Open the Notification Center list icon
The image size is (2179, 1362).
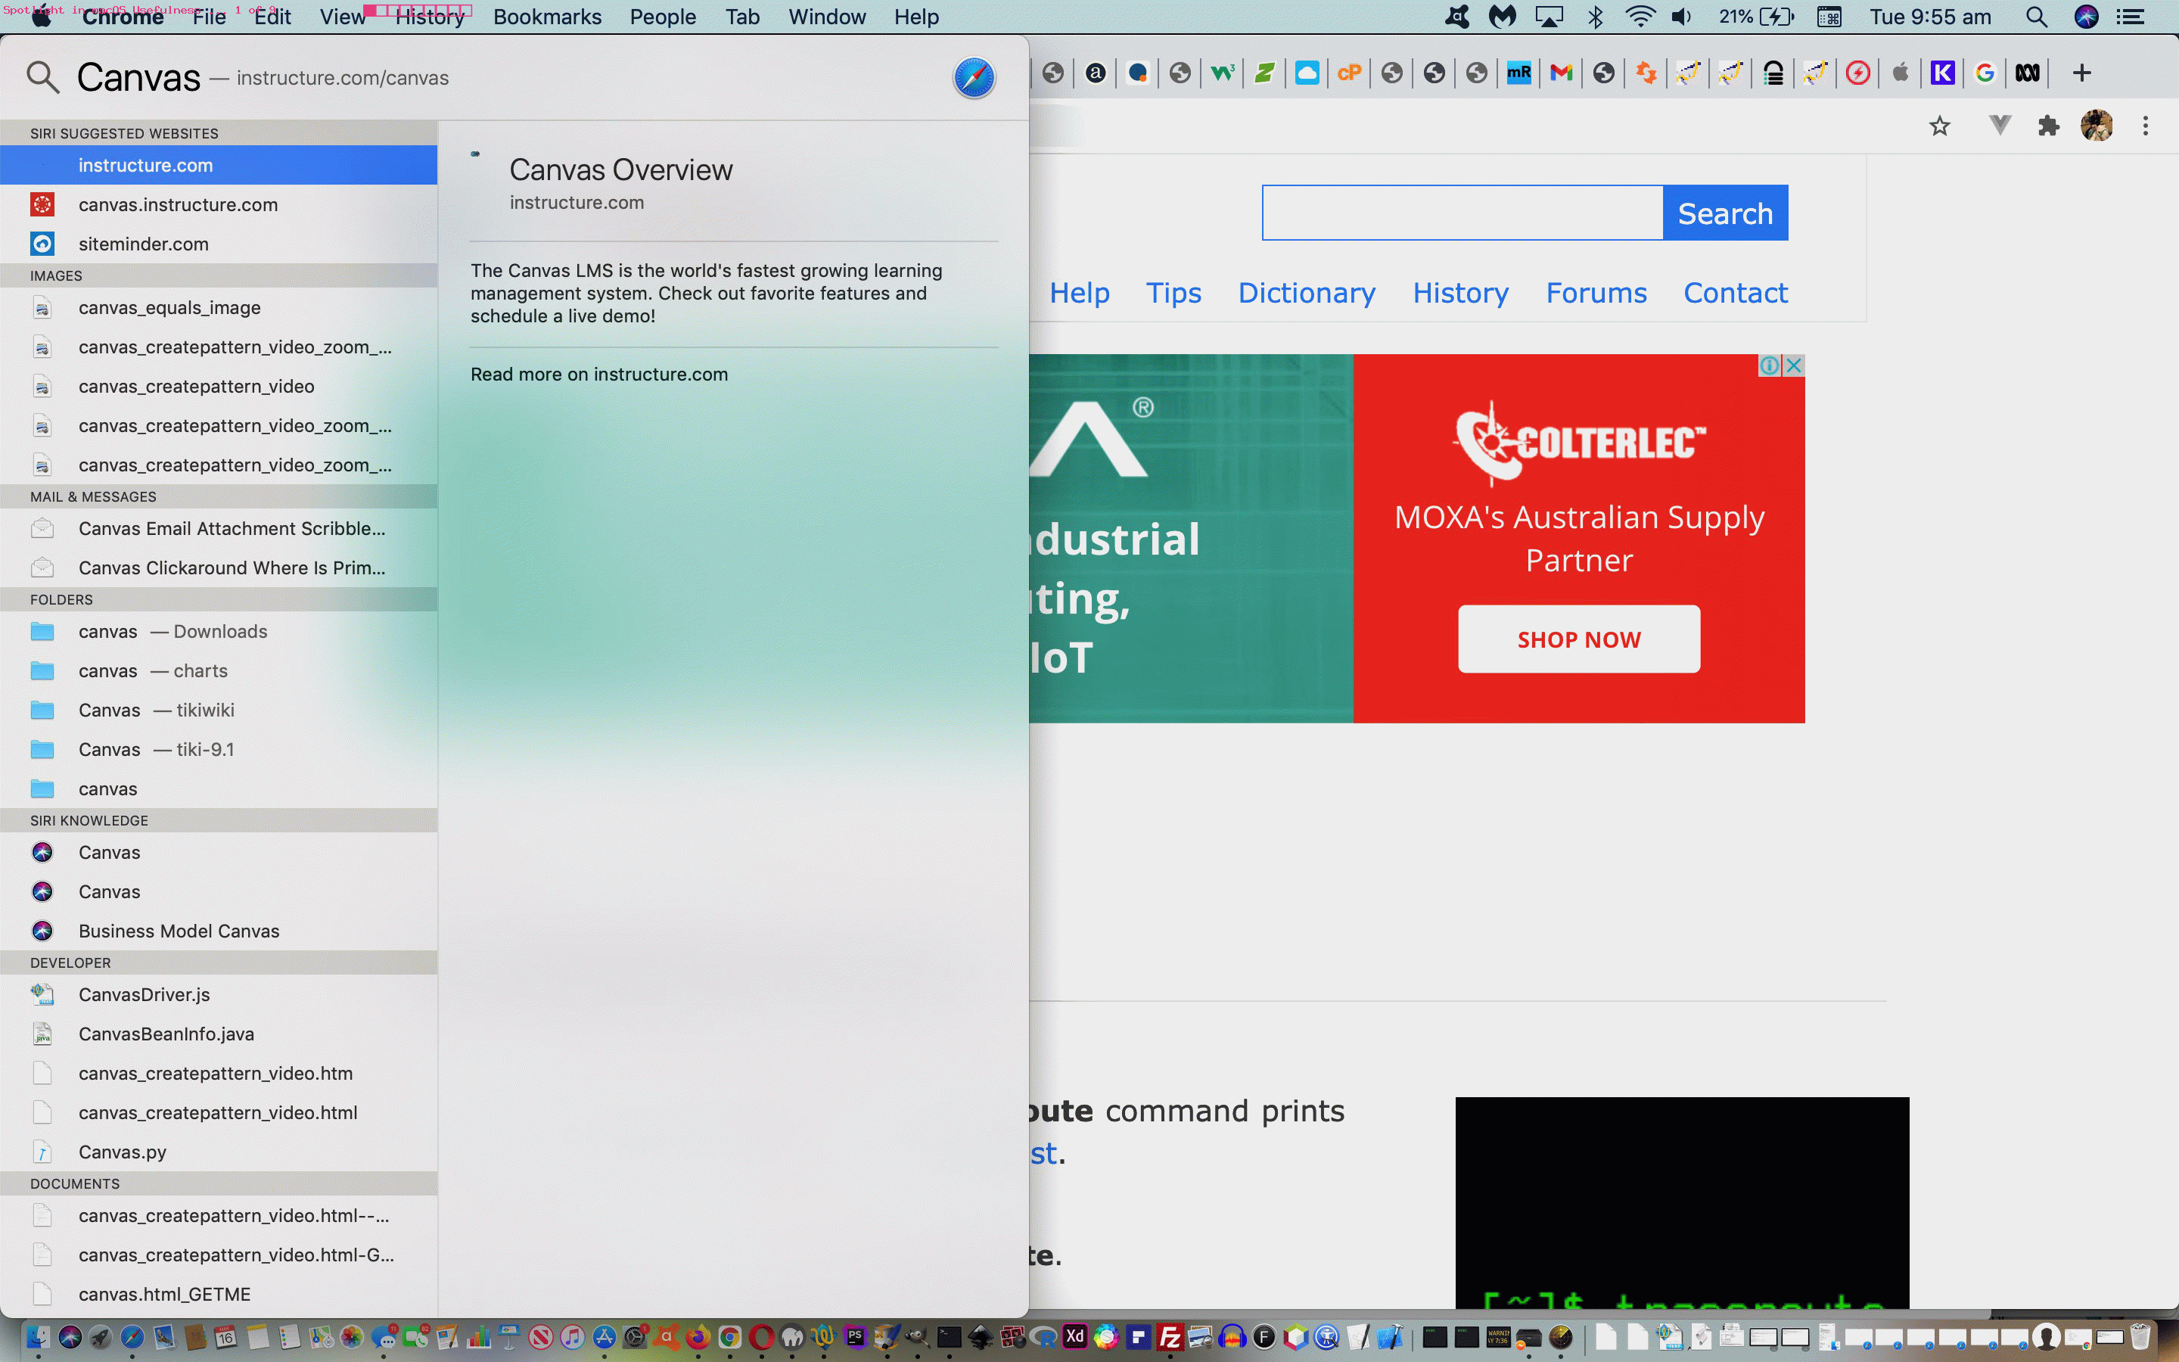[x=2130, y=17]
